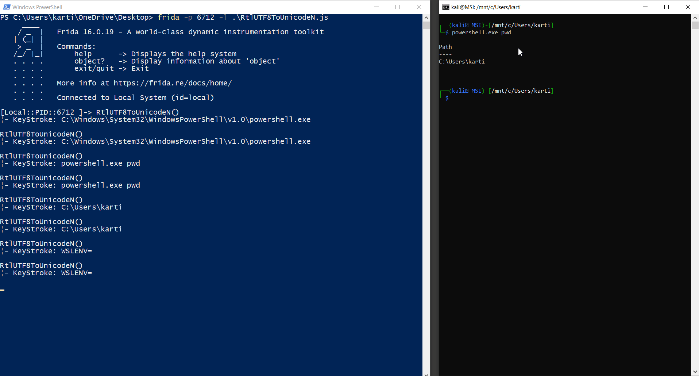Click the kali terminal window title icon
Image resolution: width=699 pixels, height=376 pixels.
point(445,7)
